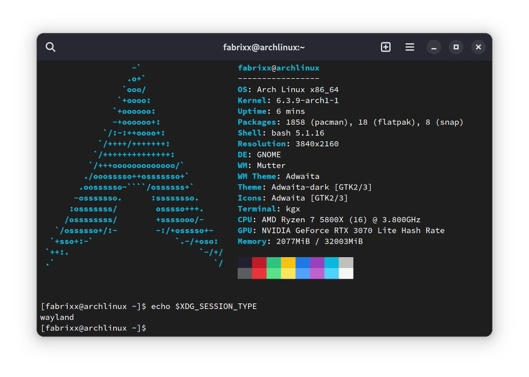Click the red color swatch in neofetch palette
529x377 pixels.
258,262
